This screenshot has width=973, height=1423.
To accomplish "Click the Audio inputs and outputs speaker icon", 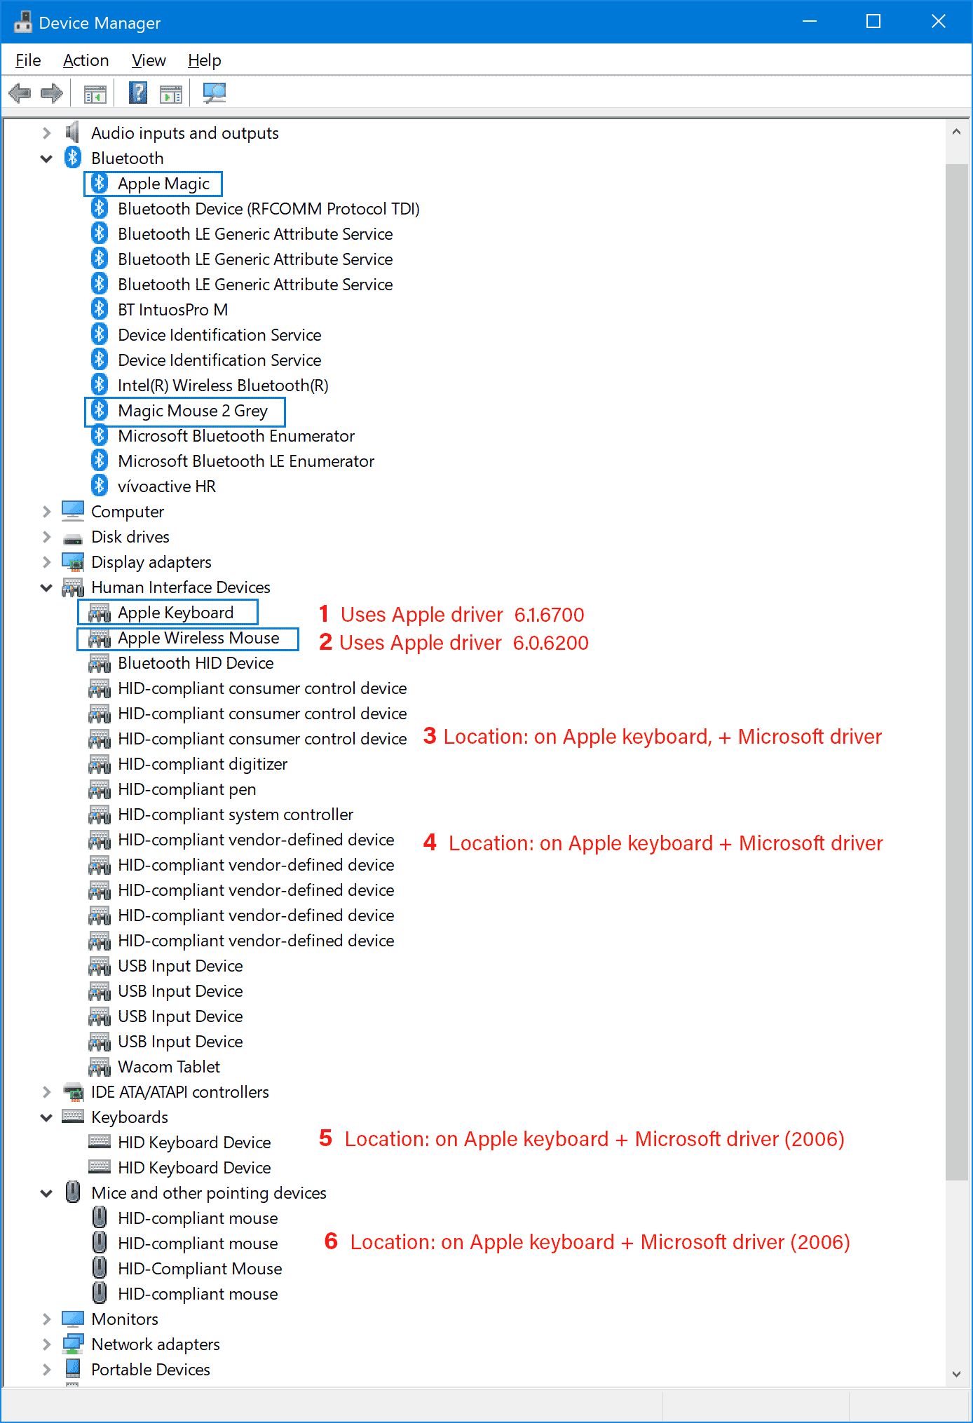I will [x=72, y=132].
